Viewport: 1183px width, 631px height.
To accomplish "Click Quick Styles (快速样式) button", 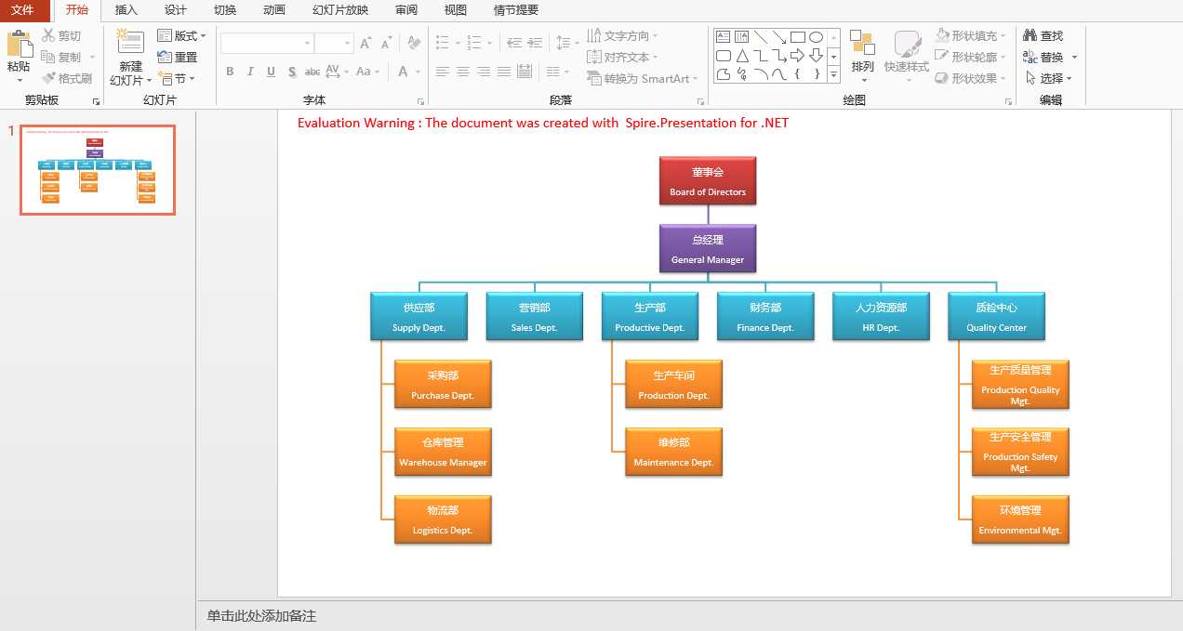I will pos(907,55).
